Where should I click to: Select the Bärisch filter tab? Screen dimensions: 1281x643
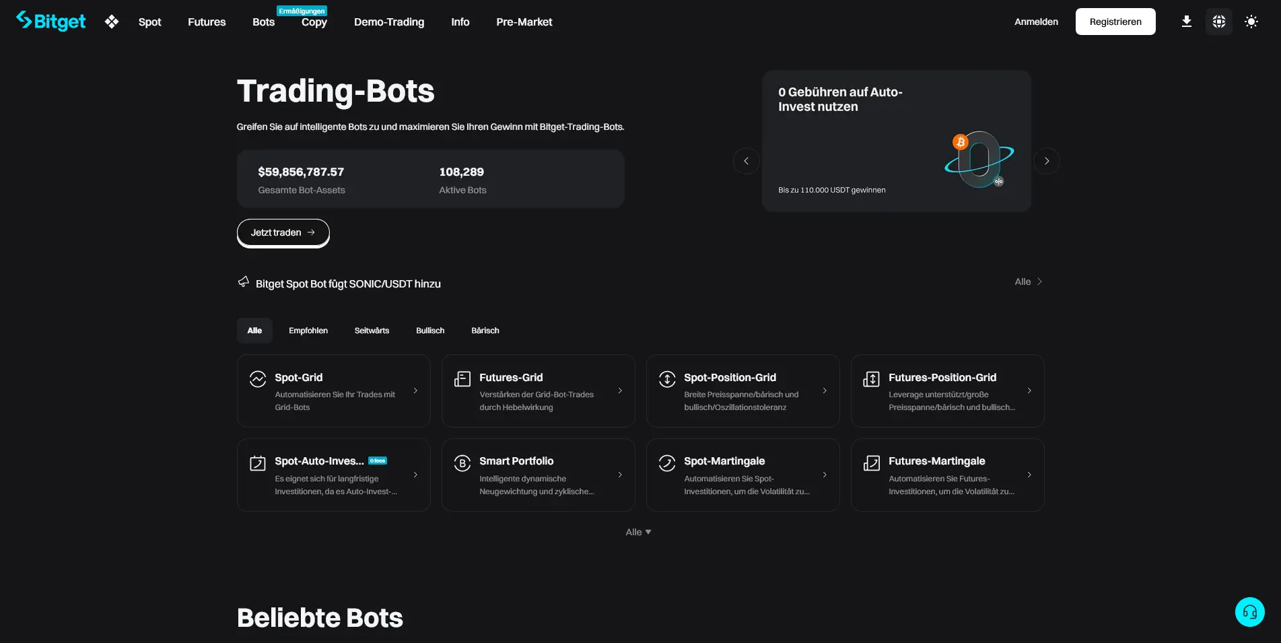point(485,331)
